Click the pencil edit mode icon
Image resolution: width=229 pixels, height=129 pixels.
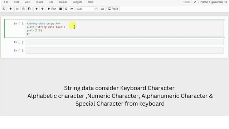point(195,2)
